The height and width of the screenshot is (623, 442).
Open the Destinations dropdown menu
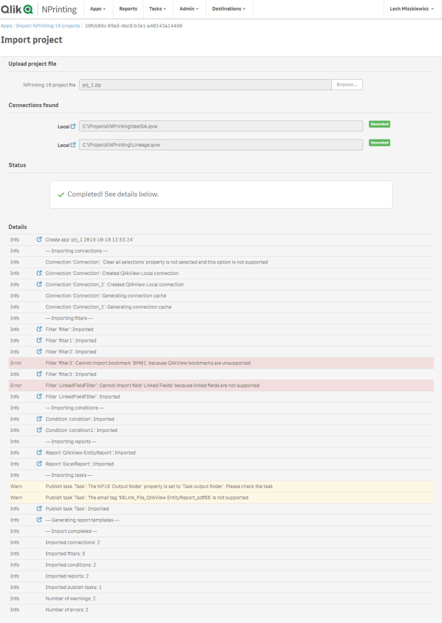tap(229, 9)
